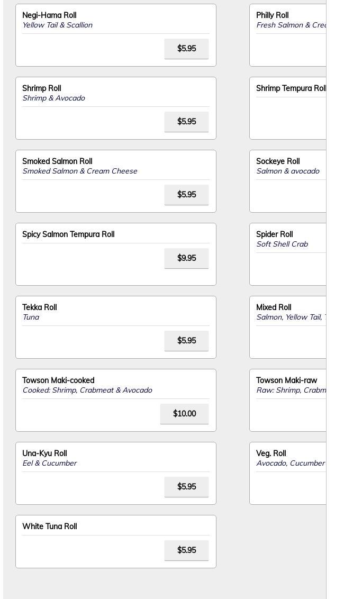Choose the White Tuna Roll $5.95 button

tap(186, 550)
